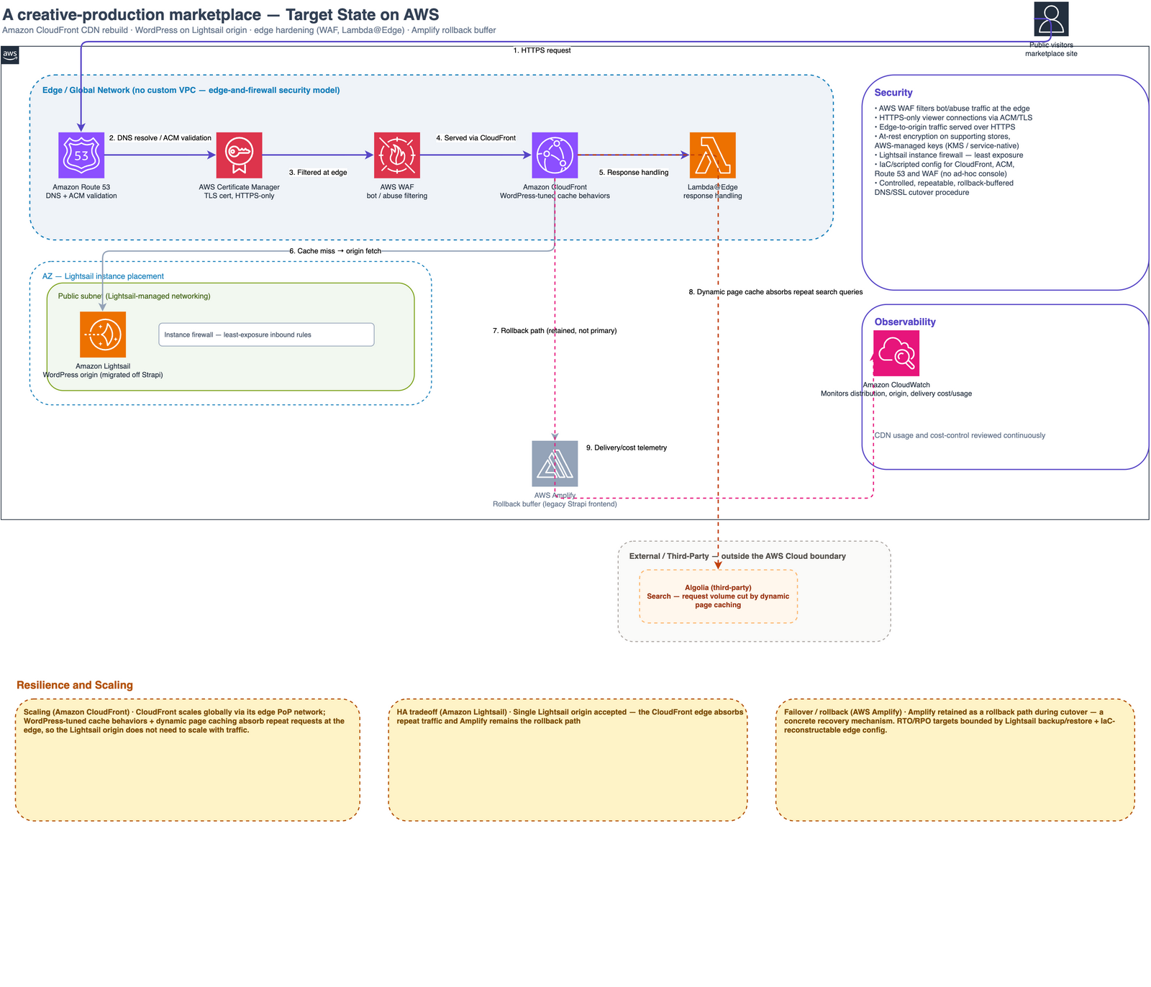Select the Observability panel heading
This screenshot has height=987, width=1151.
(x=905, y=322)
